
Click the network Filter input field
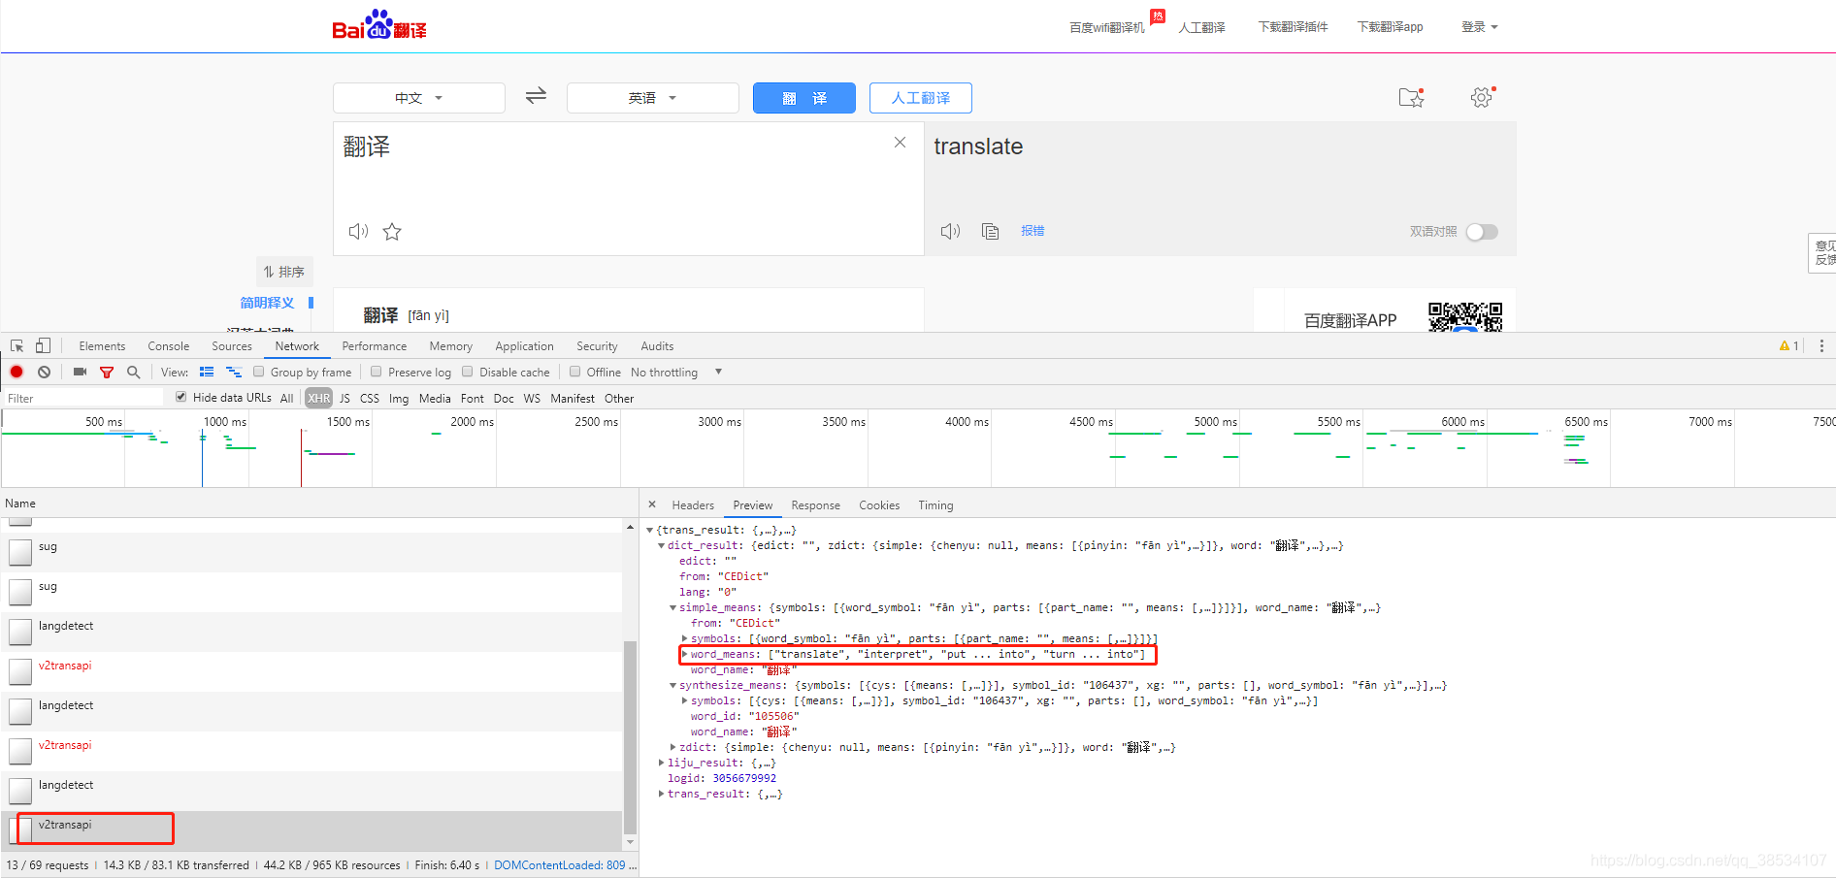(x=83, y=398)
